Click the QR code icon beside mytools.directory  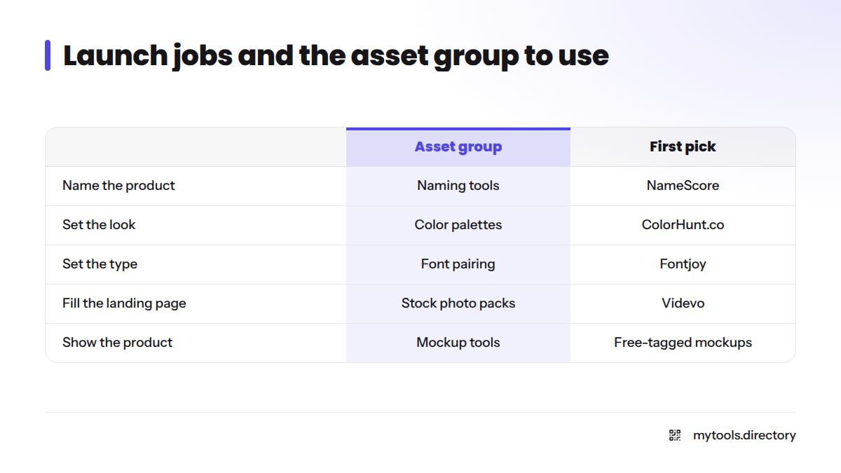pos(675,435)
